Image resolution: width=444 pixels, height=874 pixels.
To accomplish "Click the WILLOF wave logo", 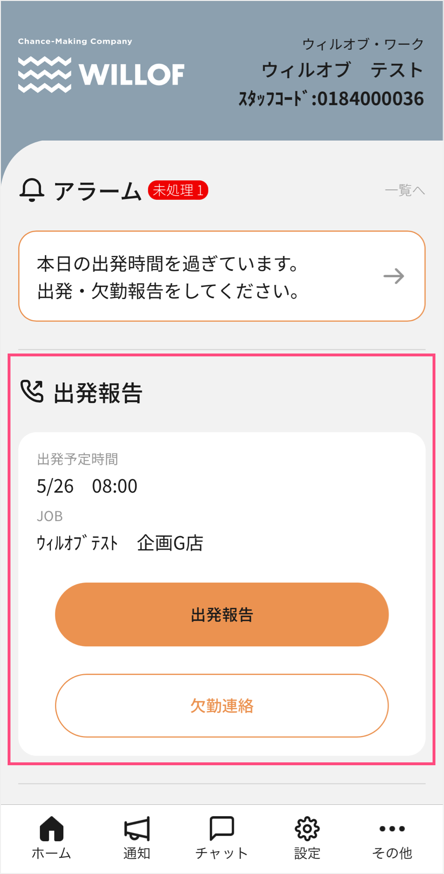I will 45,74.
